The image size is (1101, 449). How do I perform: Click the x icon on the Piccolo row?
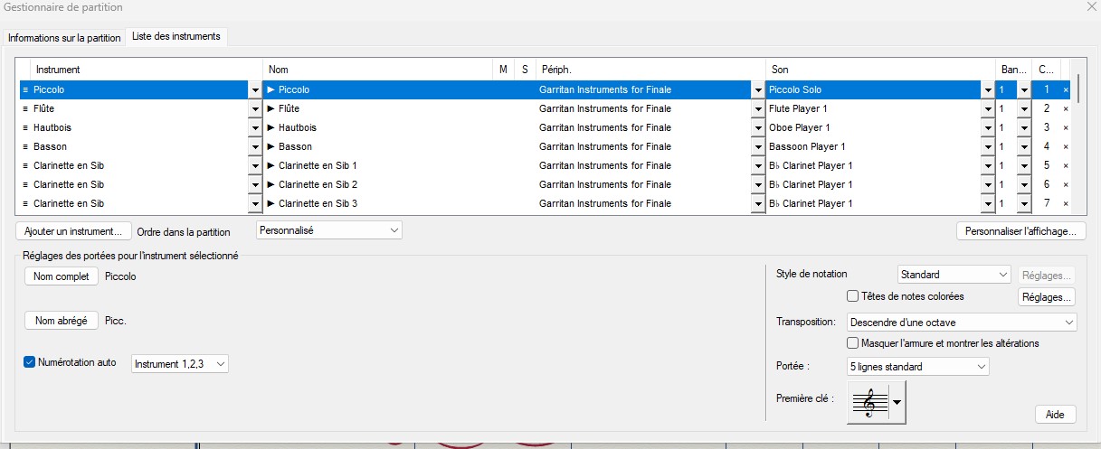tap(1065, 90)
